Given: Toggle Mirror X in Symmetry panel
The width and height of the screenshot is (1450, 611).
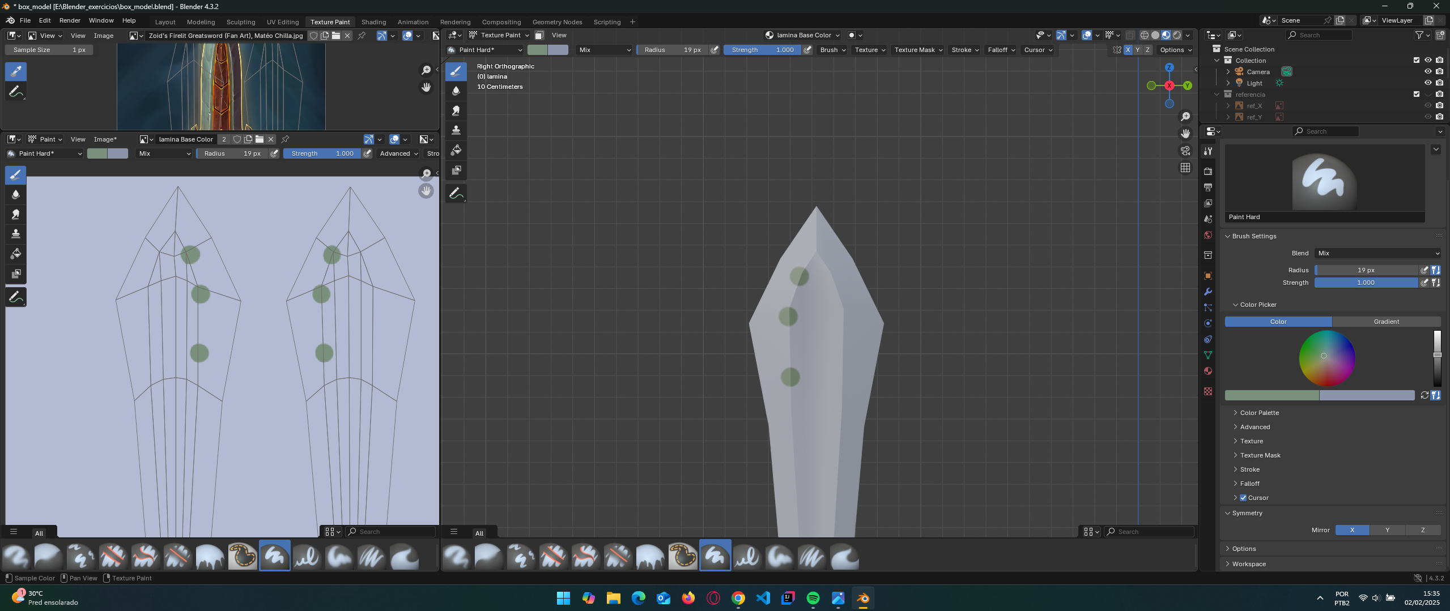Looking at the screenshot, I should coord(1352,530).
